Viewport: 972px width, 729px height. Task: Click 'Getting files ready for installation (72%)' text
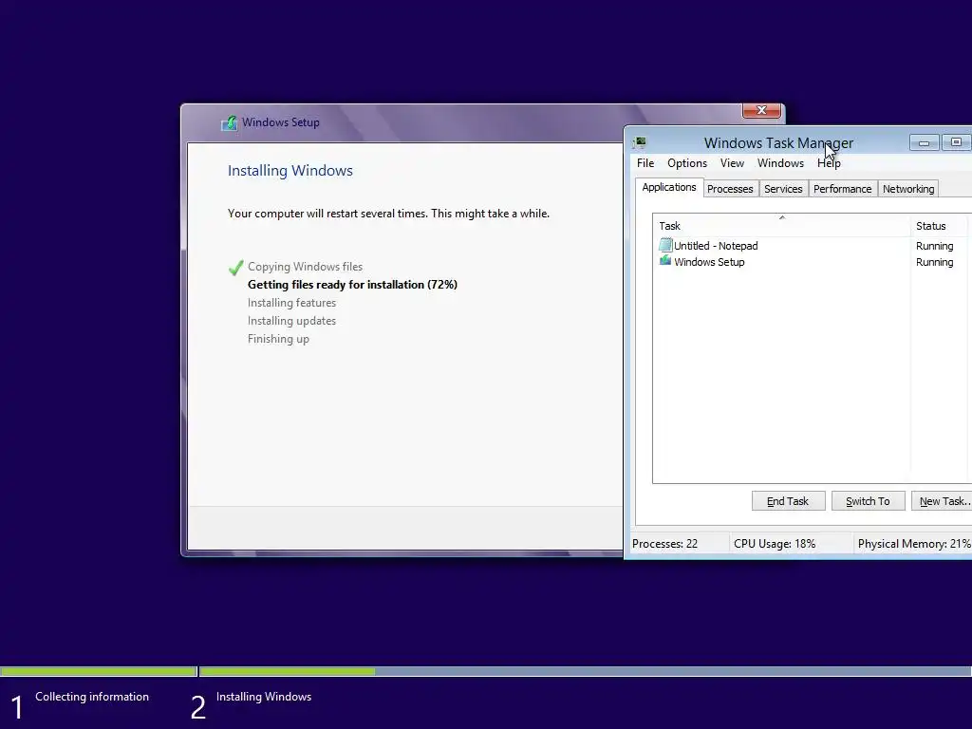point(352,285)
